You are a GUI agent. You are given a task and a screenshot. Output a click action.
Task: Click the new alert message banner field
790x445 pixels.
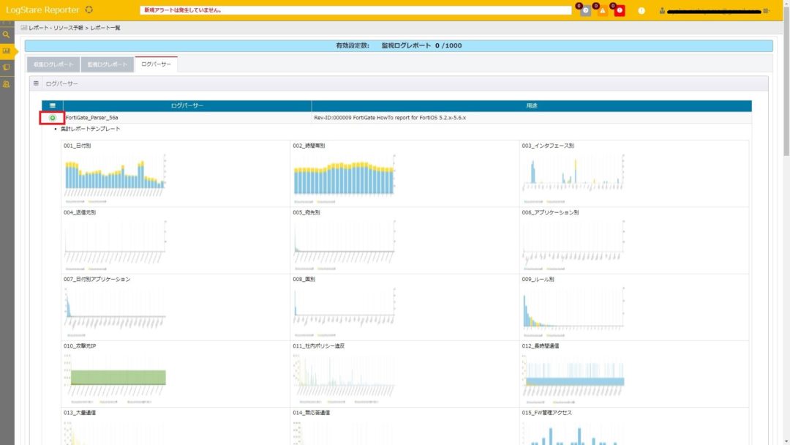(355, 10)
